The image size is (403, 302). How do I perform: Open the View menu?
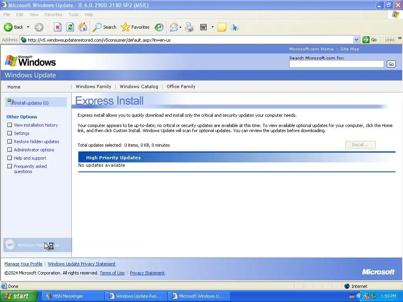tap(34, 15)
